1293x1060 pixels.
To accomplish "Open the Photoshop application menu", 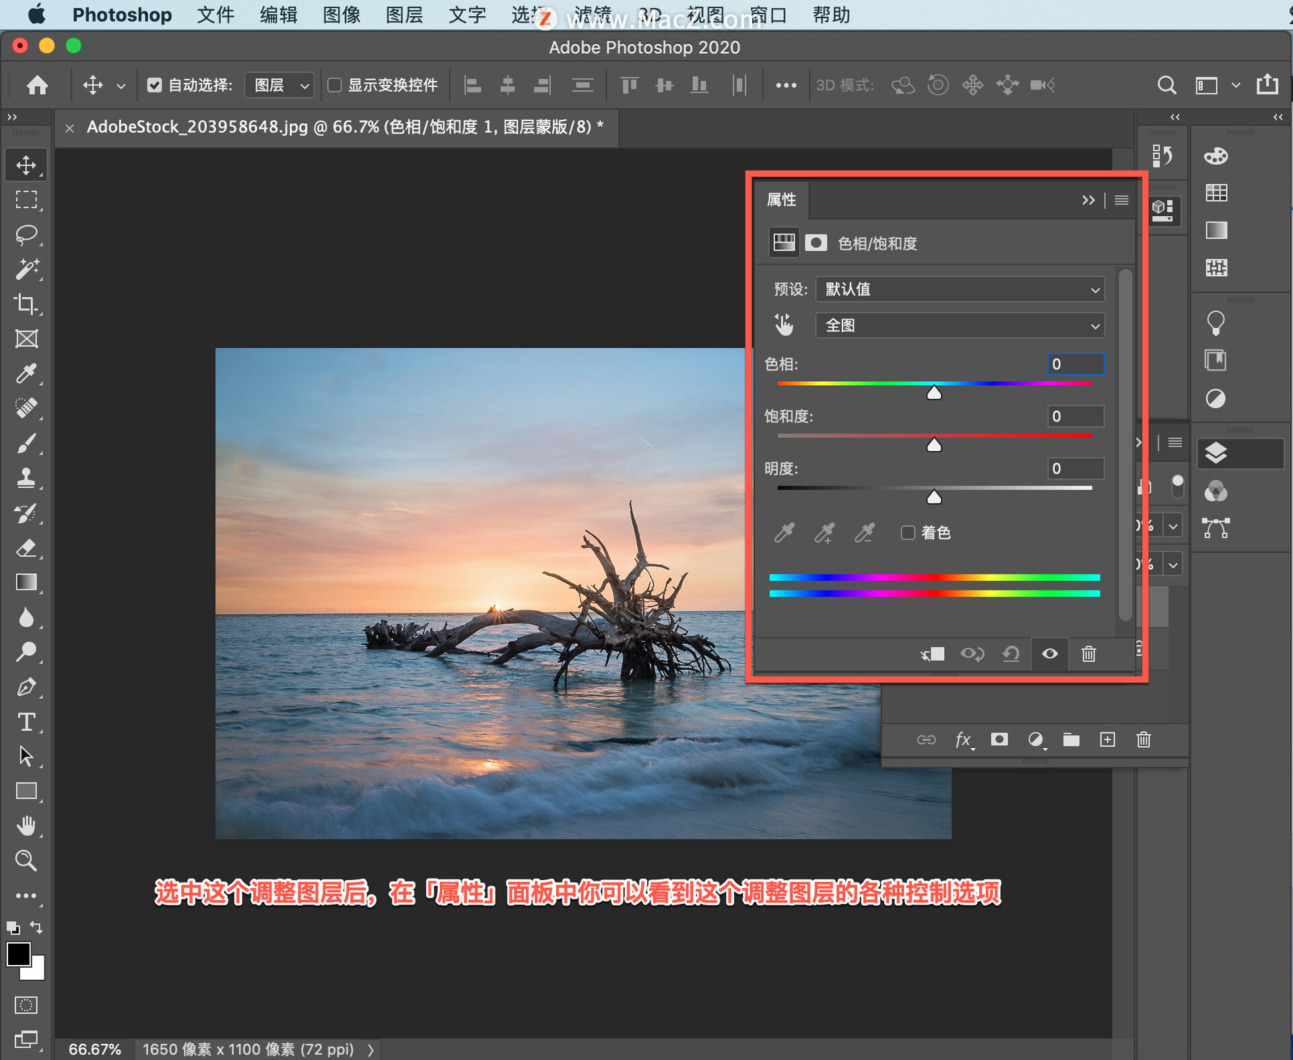I will (122, 15).
